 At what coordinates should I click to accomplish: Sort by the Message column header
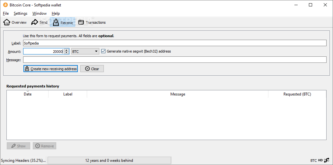tap(177, 94)
